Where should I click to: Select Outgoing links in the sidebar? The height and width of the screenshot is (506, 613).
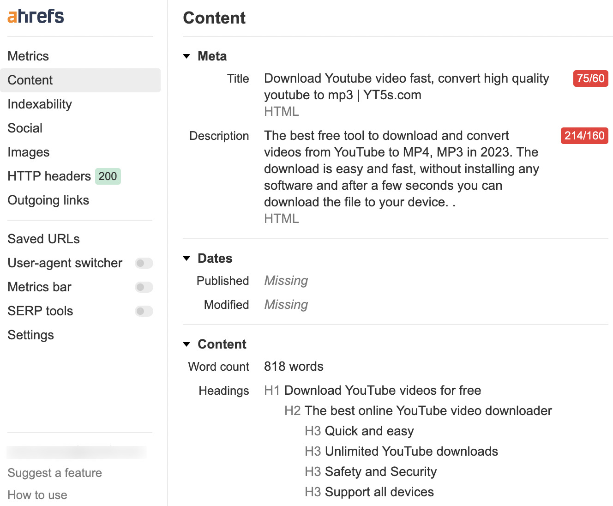tap(48, 200)
